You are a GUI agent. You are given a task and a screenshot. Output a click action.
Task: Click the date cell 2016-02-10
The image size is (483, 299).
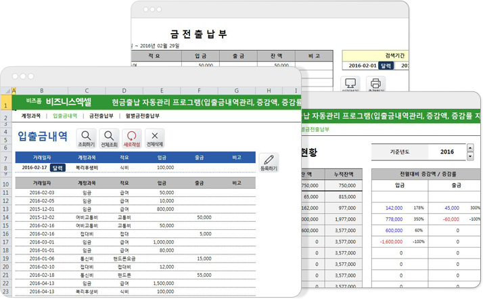tap(42, 267)
